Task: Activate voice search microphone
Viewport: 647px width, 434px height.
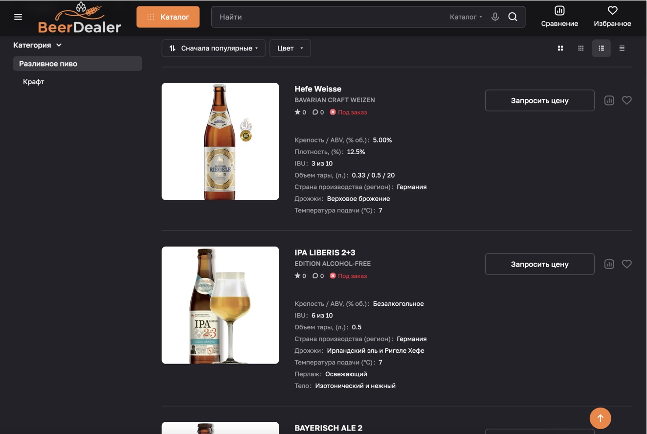Action: coord(495,17)
